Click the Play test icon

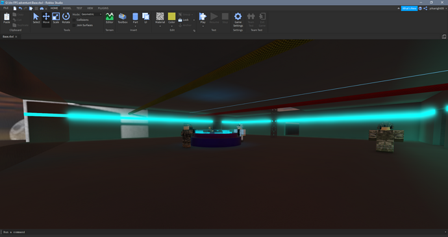(x=203, y=17)
